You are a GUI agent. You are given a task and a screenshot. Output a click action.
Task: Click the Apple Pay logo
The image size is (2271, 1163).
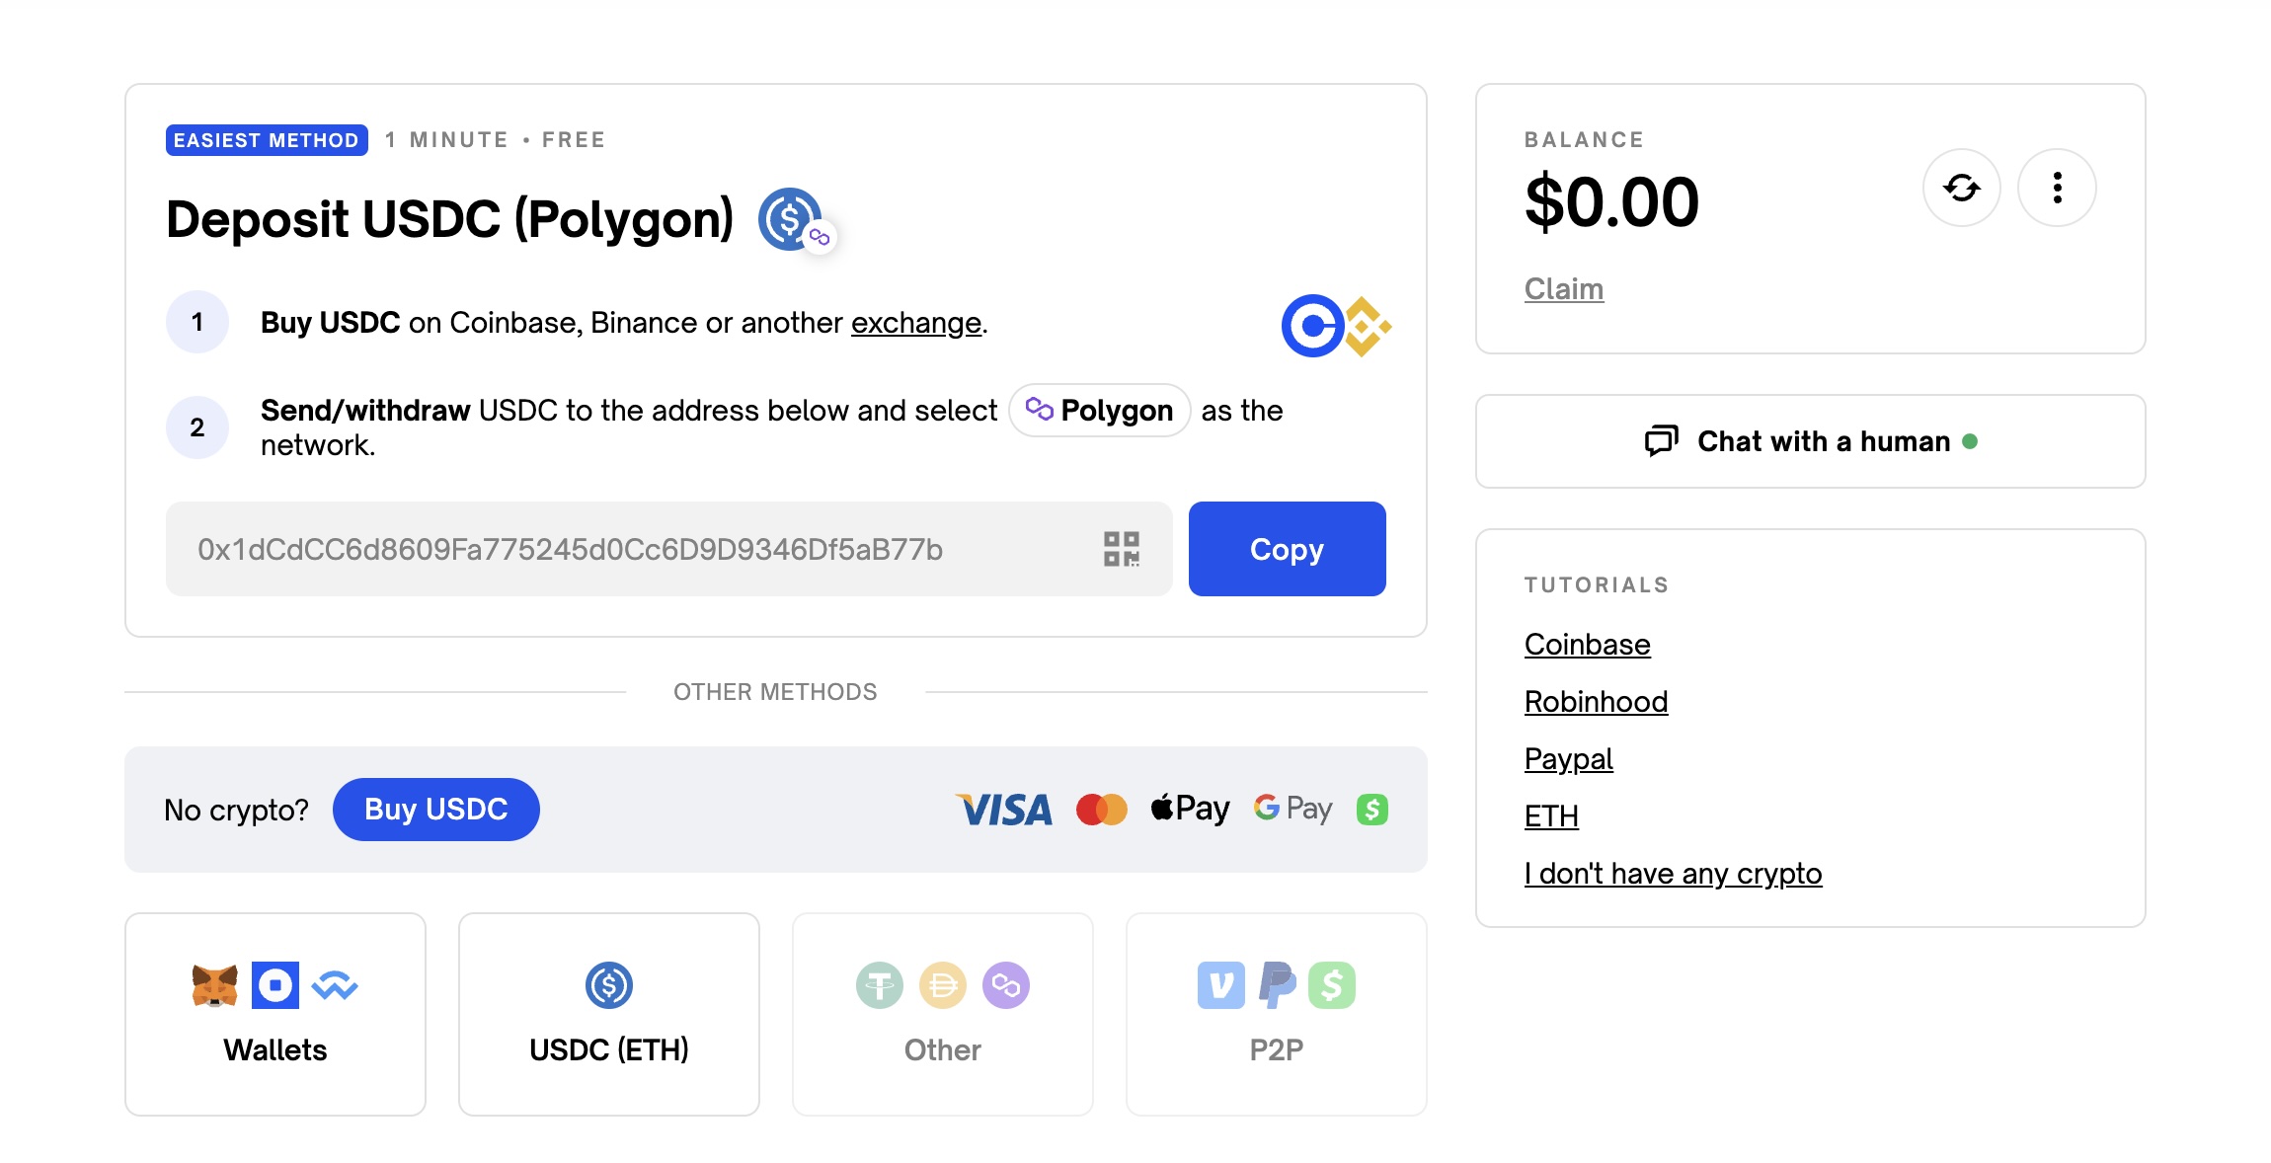[1190, 810]
